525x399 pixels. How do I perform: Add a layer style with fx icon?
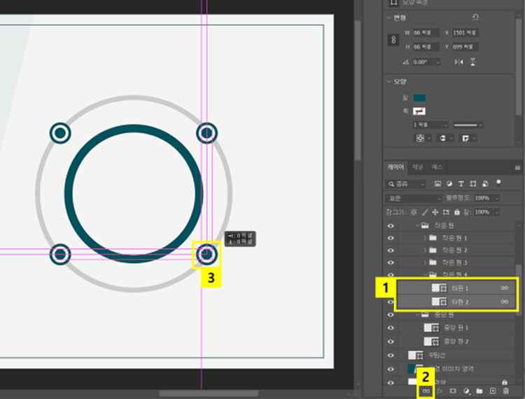pos(440,391)
